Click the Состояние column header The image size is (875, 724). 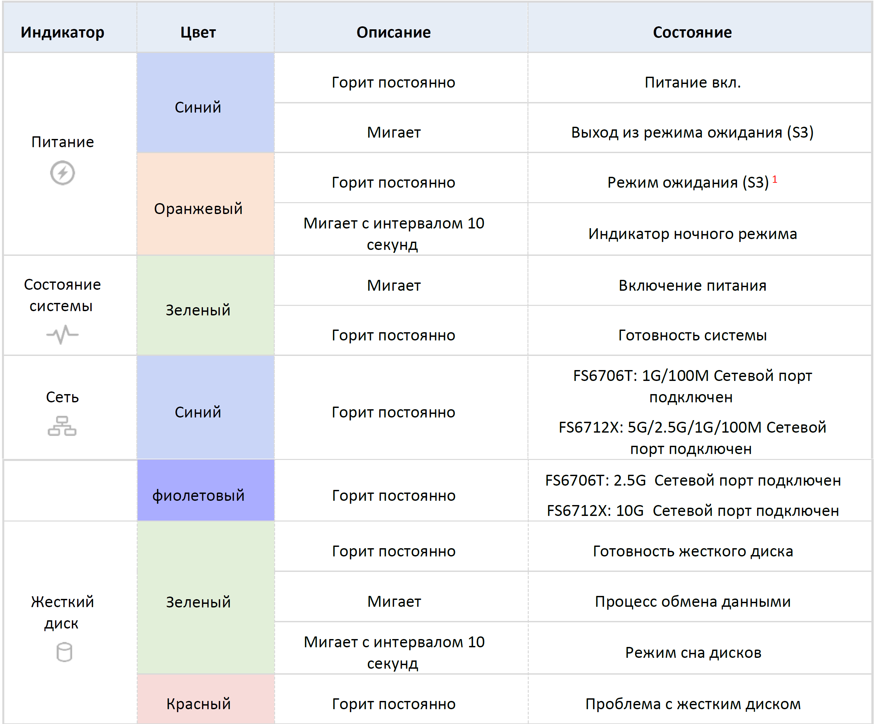(x=692, y=32)
